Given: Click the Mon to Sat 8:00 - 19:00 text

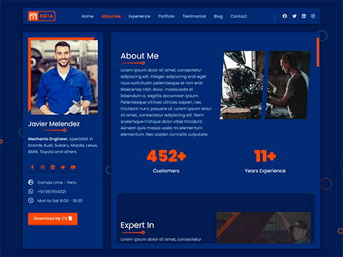Looking at the screenshot, I should click(x=60, y=201).
